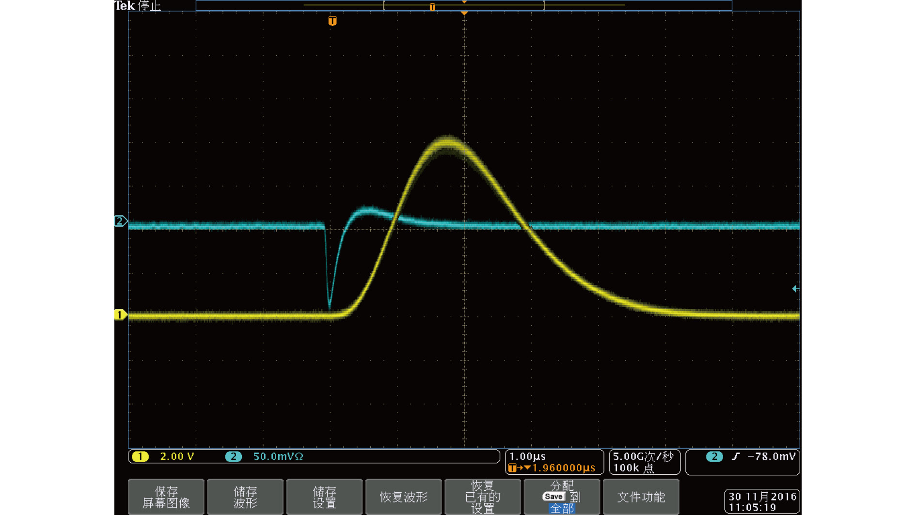Click the 1.00µs timebase readout
The image size is (916, 515).
[528, 456]
